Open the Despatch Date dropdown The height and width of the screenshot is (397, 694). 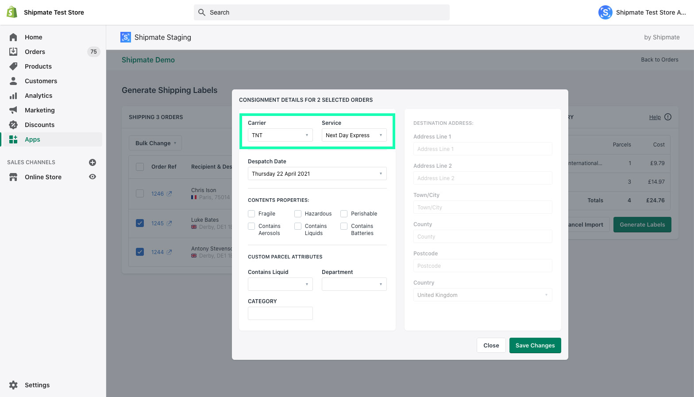pyautogui.click(x=317, y=173)
